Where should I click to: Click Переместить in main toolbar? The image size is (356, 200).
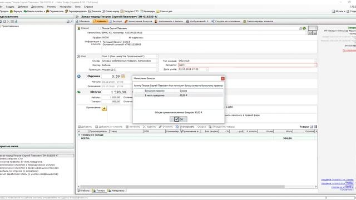coord(55,11)
